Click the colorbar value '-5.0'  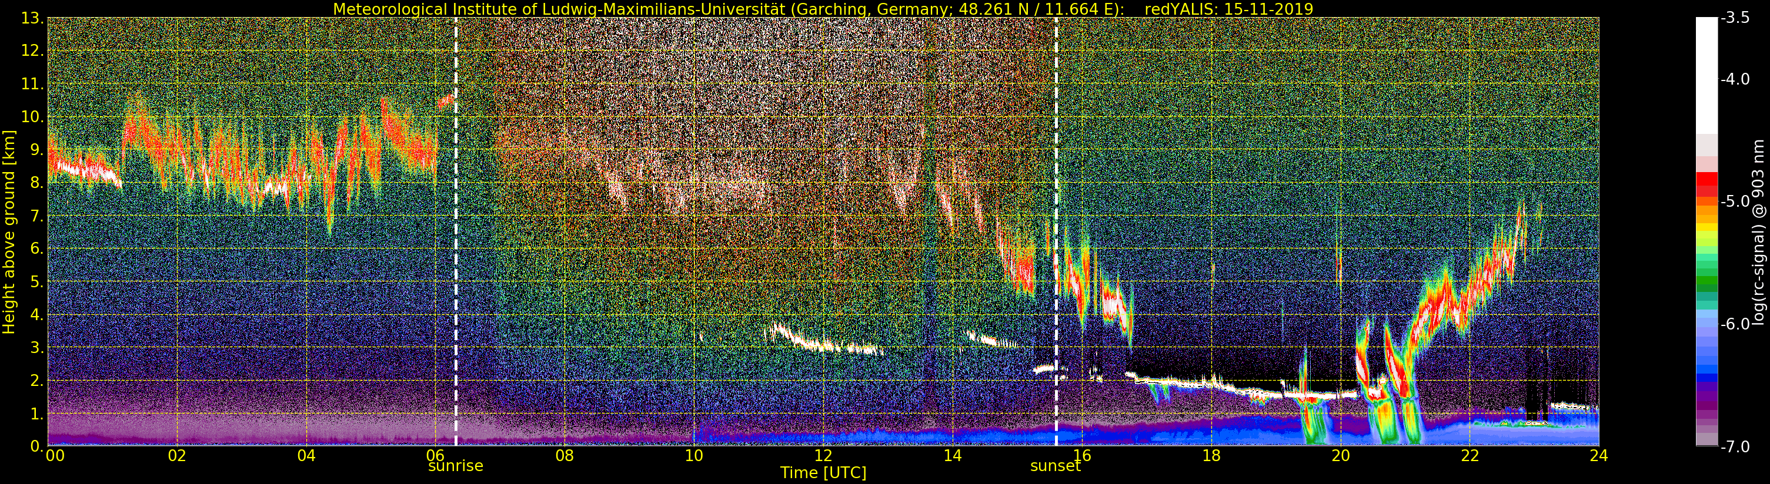[x=1735, y=202]
